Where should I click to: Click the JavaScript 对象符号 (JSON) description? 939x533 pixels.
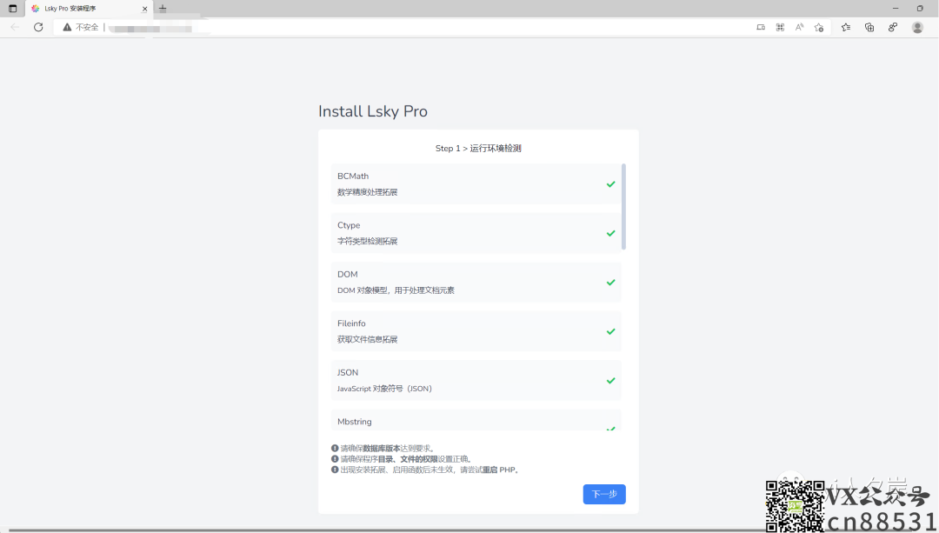pyautogui.click(x=384, y=389)
